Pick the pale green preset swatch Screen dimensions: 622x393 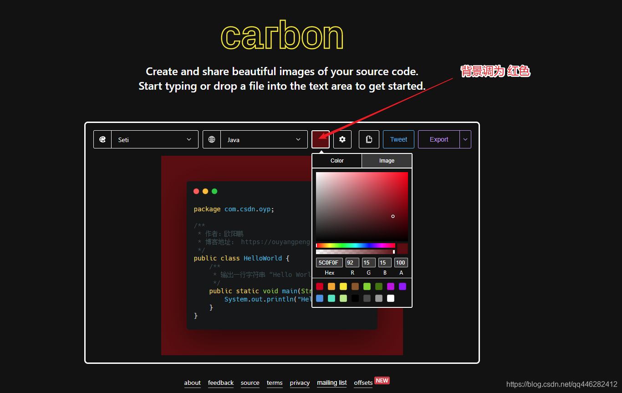343,298
